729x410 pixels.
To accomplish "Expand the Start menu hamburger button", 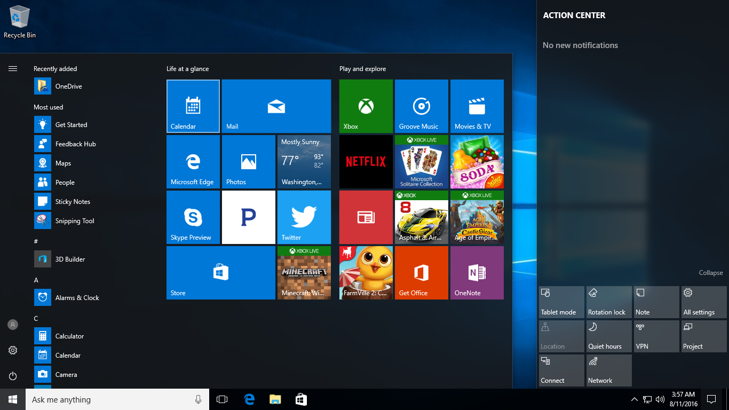I will (x=13, y=68).
